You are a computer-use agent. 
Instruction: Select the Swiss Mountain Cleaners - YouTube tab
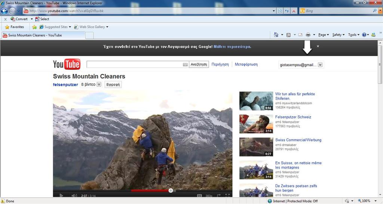[x=43, y=35]
